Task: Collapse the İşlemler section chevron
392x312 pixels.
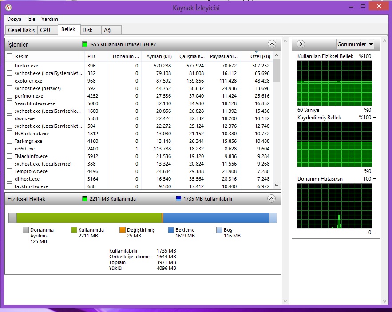Action: click(272, 44)
